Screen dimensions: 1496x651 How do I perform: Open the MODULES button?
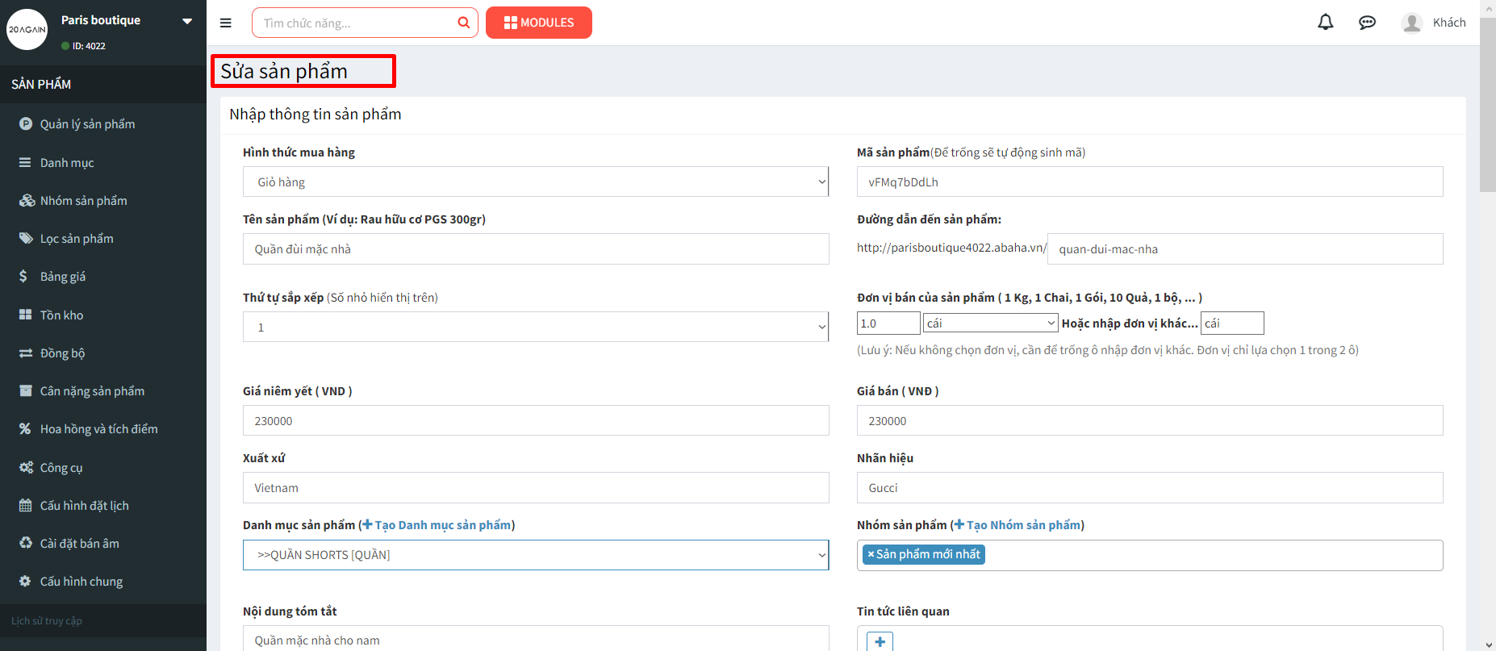(539, 23)
